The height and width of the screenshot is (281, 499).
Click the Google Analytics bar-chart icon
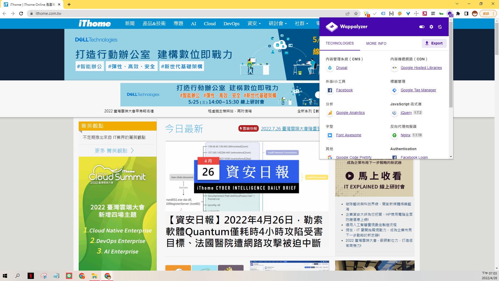(x=330, y=113)
